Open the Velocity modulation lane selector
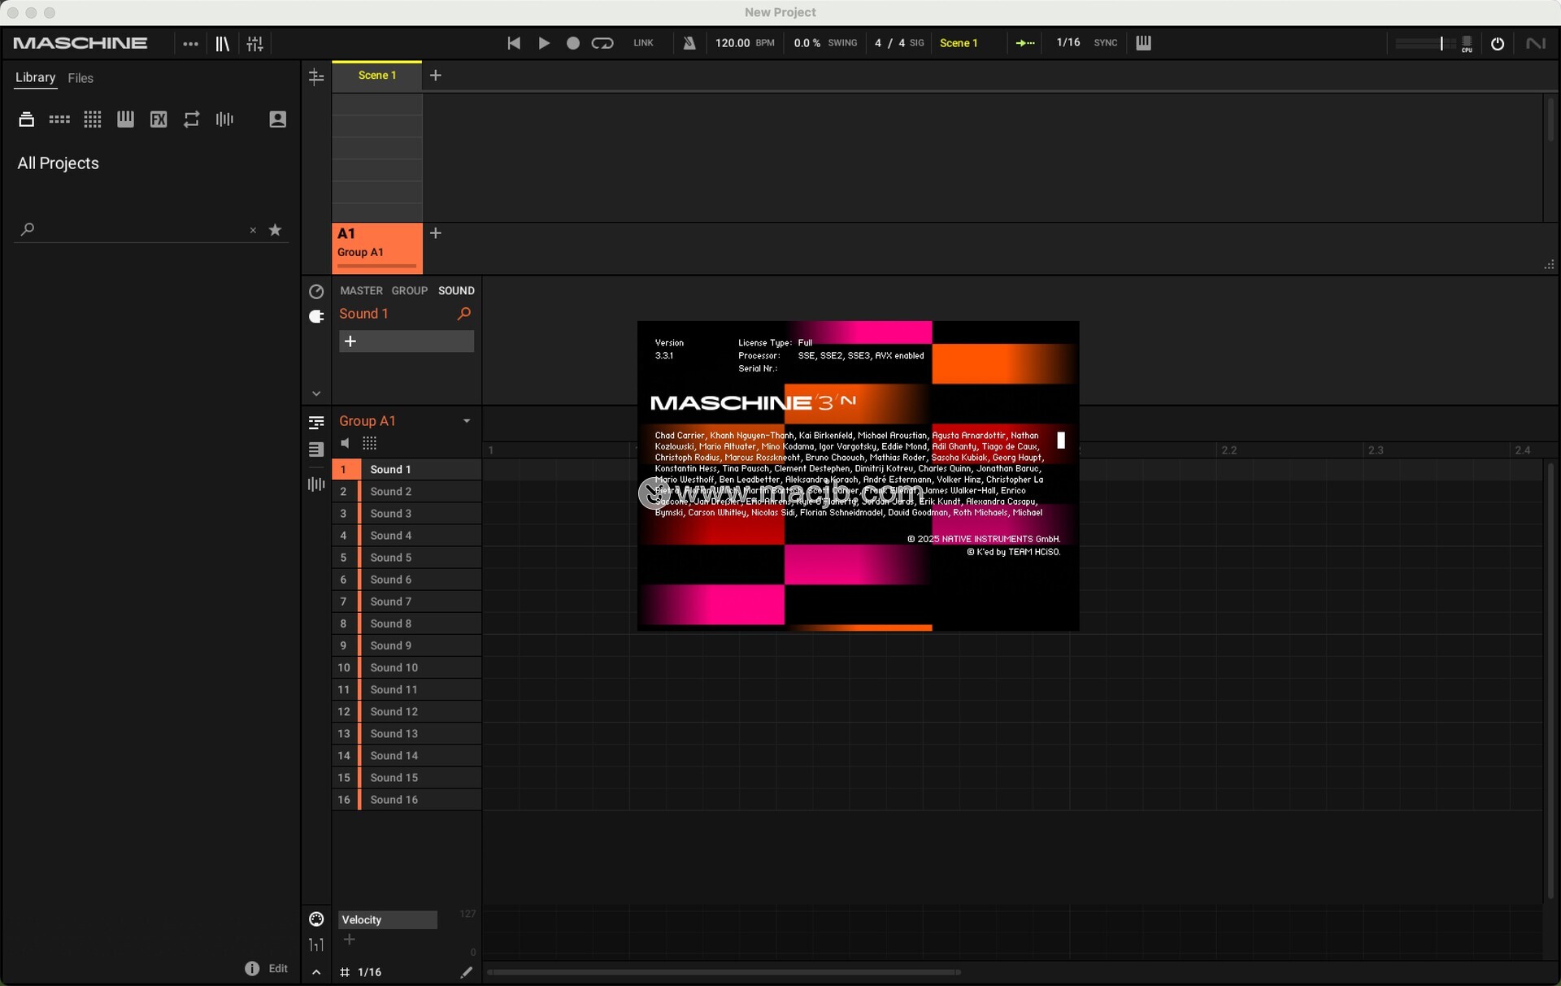Screen dimensions: 1561x986 point(388,919)
